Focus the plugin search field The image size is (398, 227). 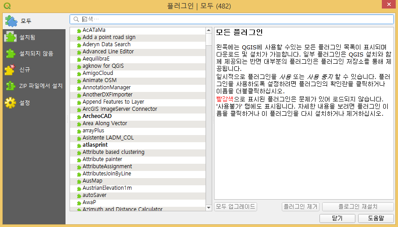point(232,19)
